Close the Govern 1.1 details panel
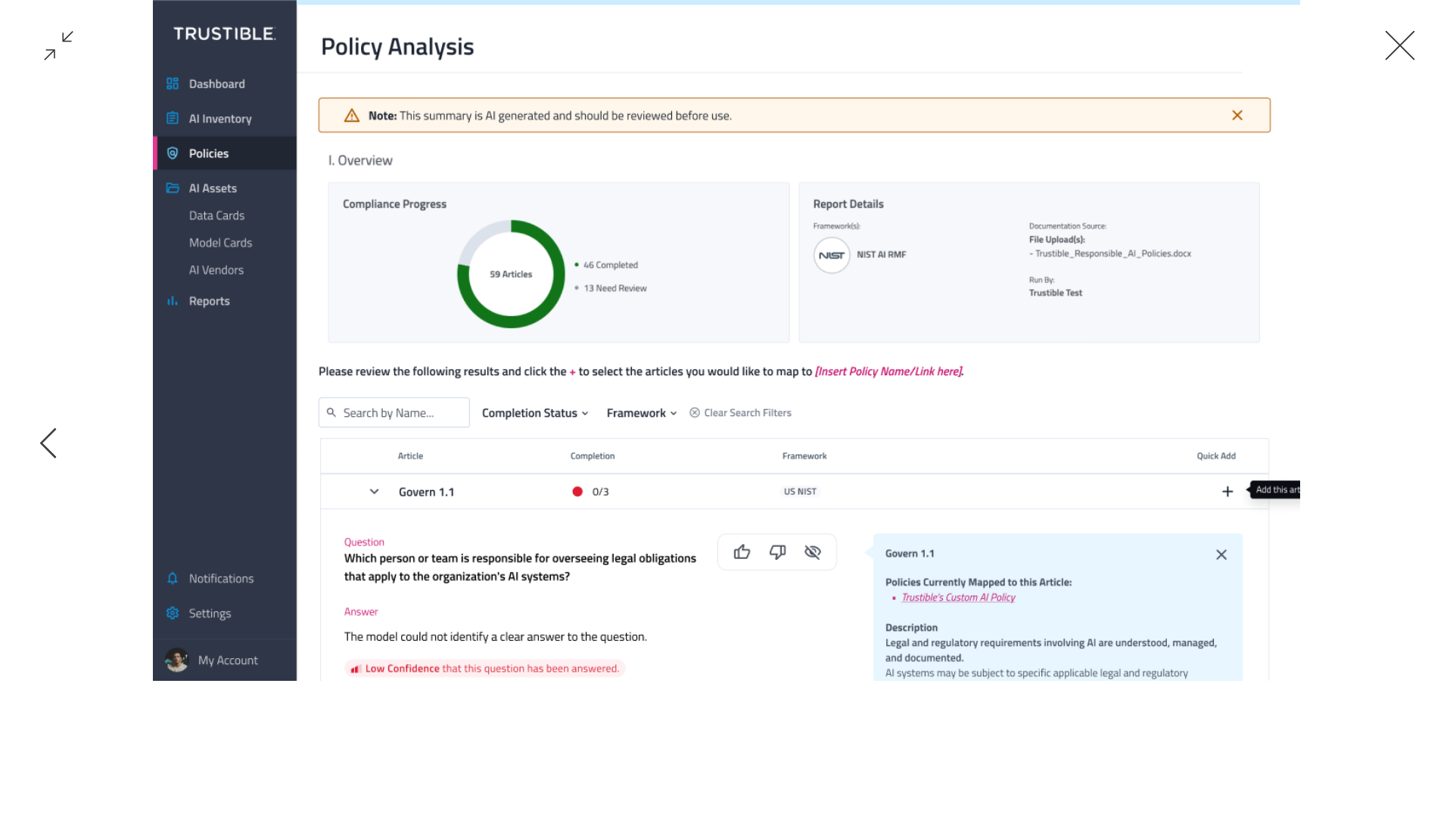The image size is (1453, 817). pyautogui.click(x=1221, y=555)
